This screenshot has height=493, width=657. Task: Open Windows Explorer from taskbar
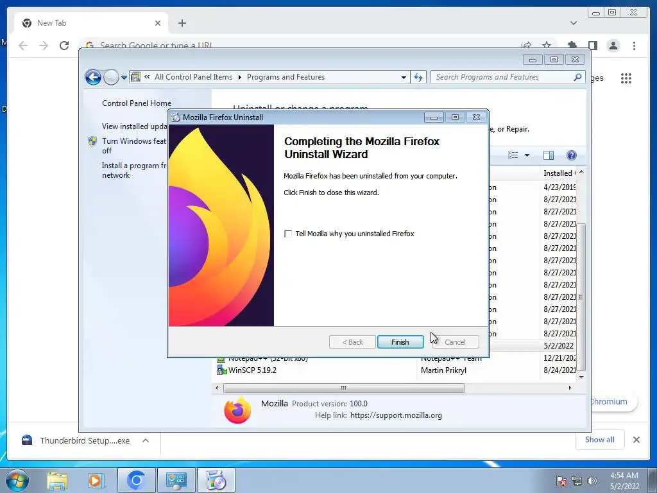tap(57, 480)
